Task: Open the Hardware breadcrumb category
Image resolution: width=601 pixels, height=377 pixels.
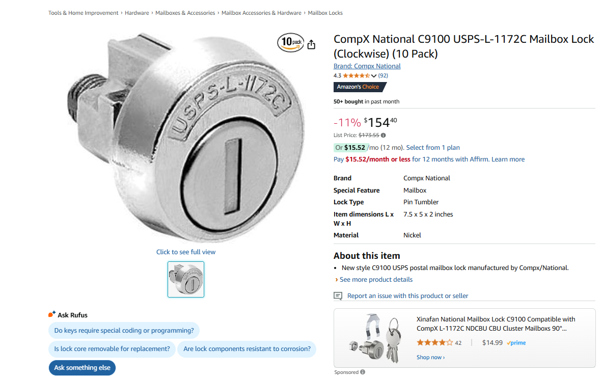Action: (137, 13)
